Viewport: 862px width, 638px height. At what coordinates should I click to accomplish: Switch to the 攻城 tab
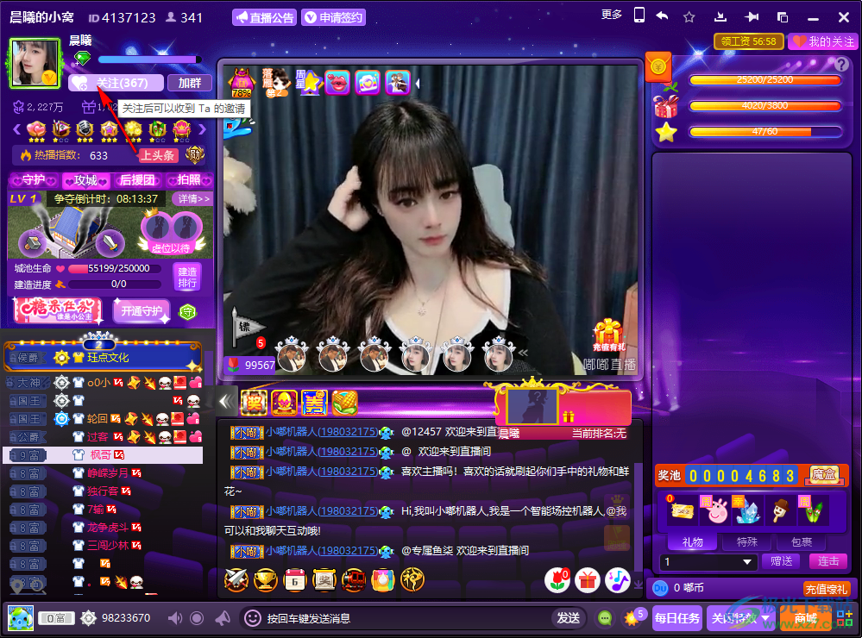point(85,179)
